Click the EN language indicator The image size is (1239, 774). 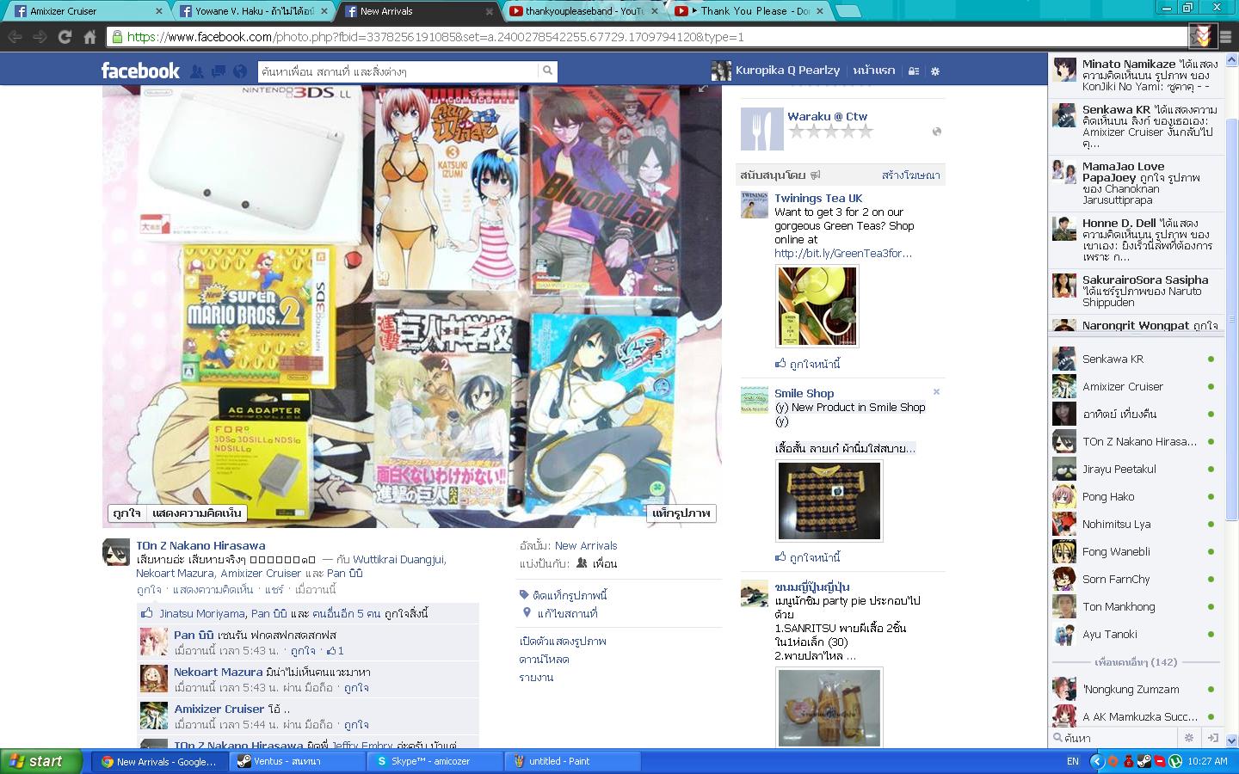(1073, 761)
